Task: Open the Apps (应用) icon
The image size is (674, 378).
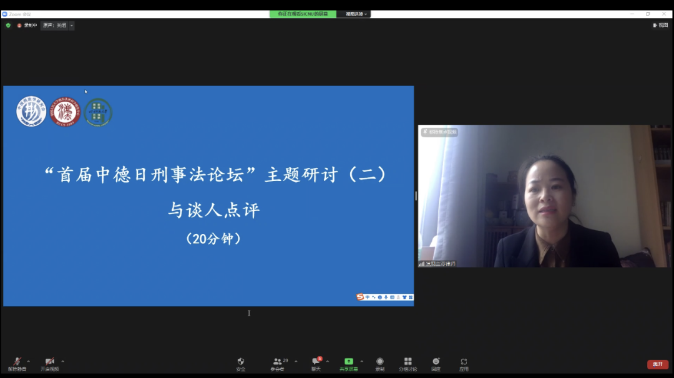Action: [464, 362]
